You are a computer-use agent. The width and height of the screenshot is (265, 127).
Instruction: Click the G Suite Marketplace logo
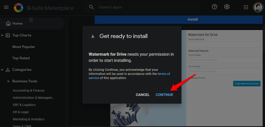point(18,8)
